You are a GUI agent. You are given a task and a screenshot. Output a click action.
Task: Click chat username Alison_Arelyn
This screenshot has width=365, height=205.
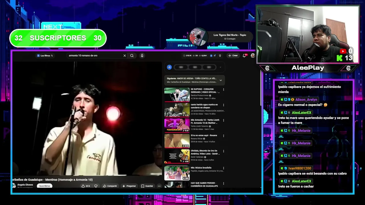click(306, 100)
